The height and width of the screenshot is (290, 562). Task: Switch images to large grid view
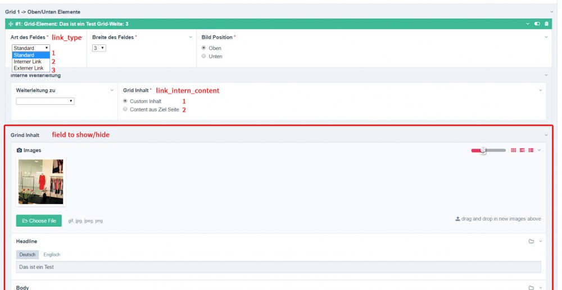[513, 150]
